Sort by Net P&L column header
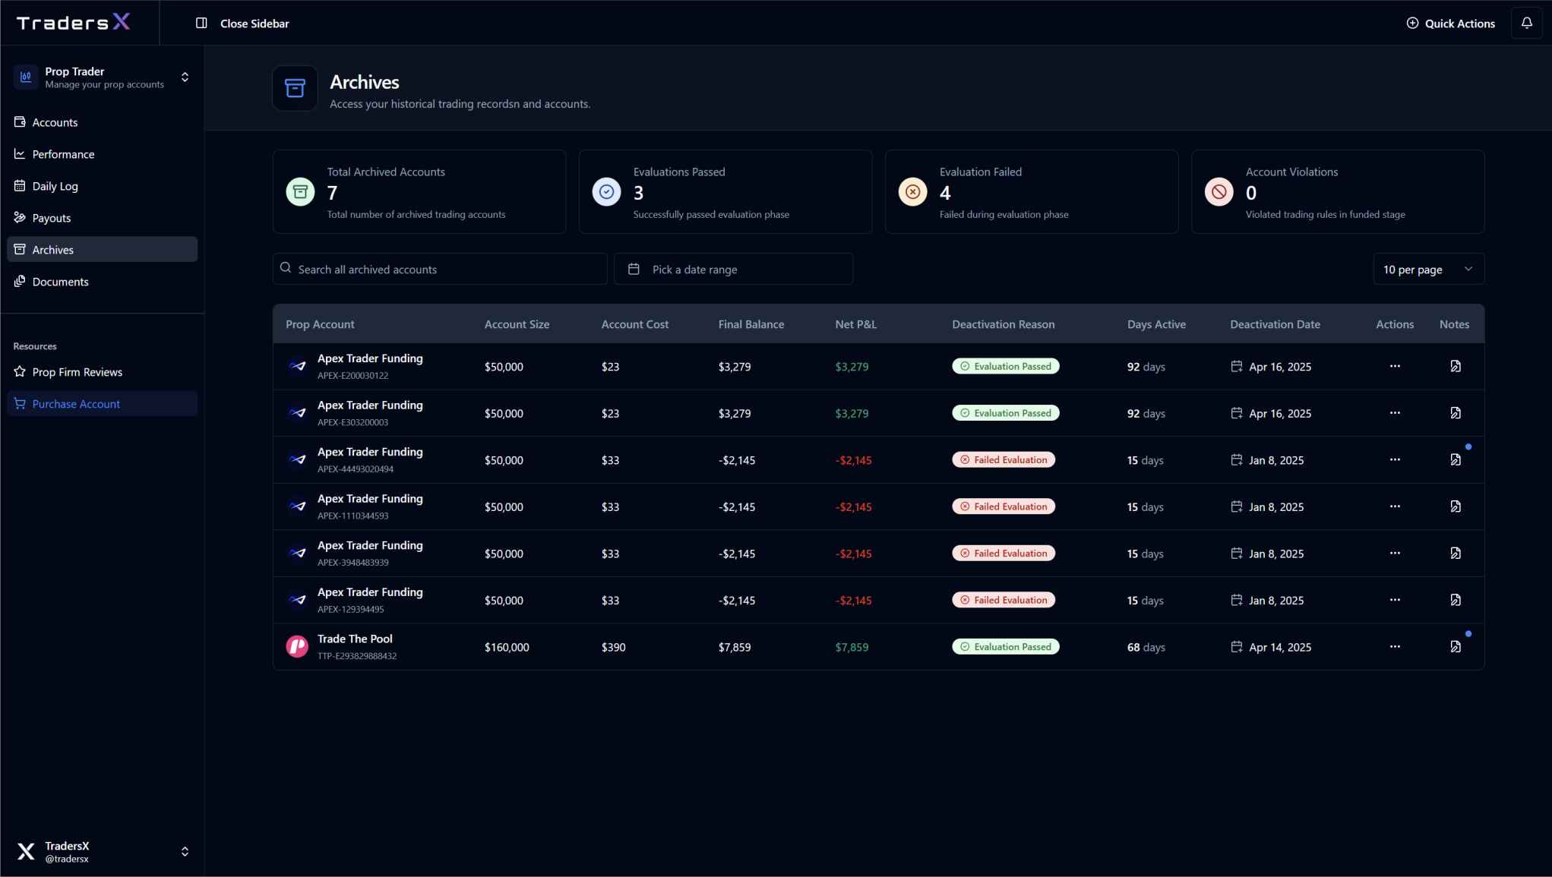The height and width of the screenshot is (877, 1552). pos(855,324)
